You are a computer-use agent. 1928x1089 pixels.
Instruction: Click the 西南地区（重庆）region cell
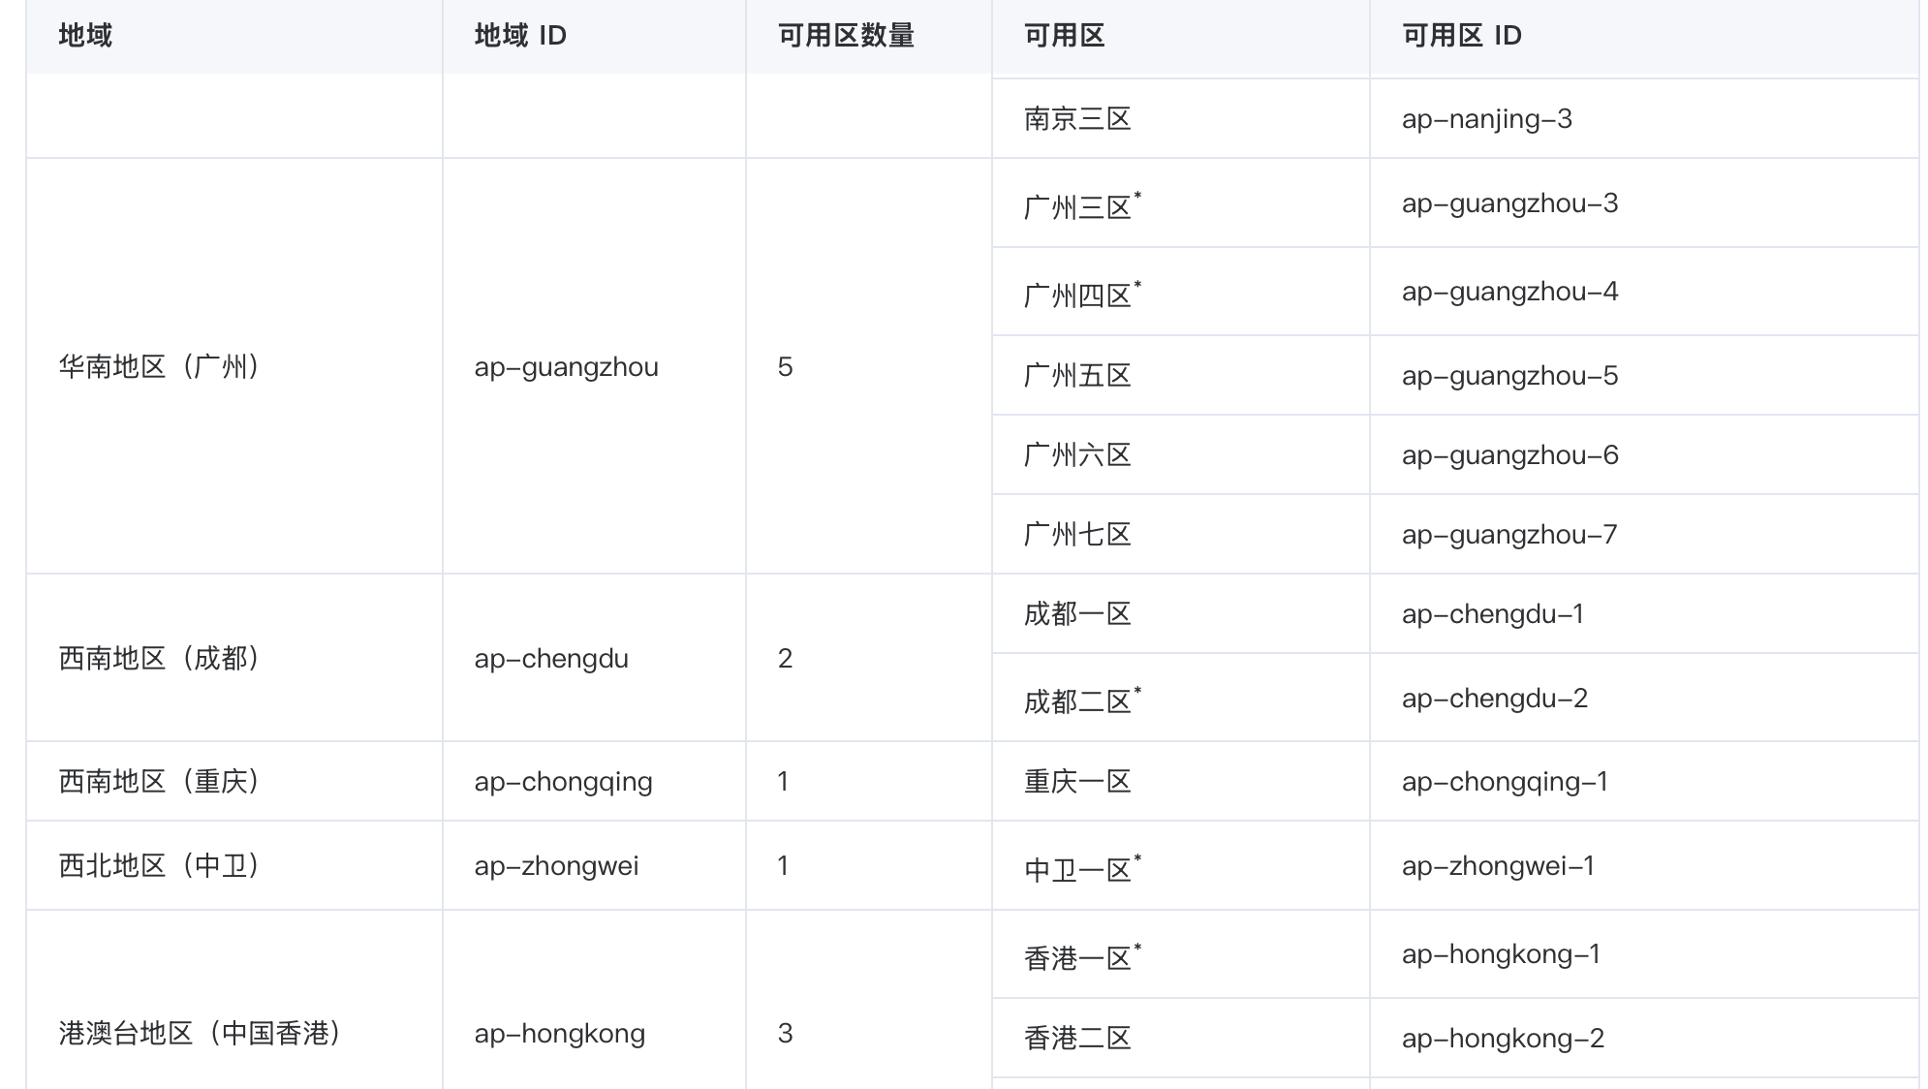coord(234,782)
